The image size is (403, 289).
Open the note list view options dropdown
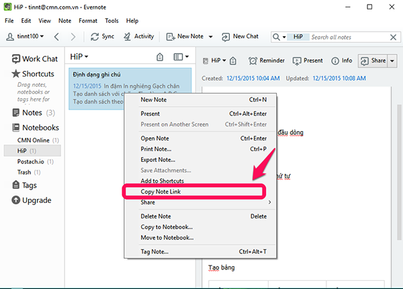[181, 57]
